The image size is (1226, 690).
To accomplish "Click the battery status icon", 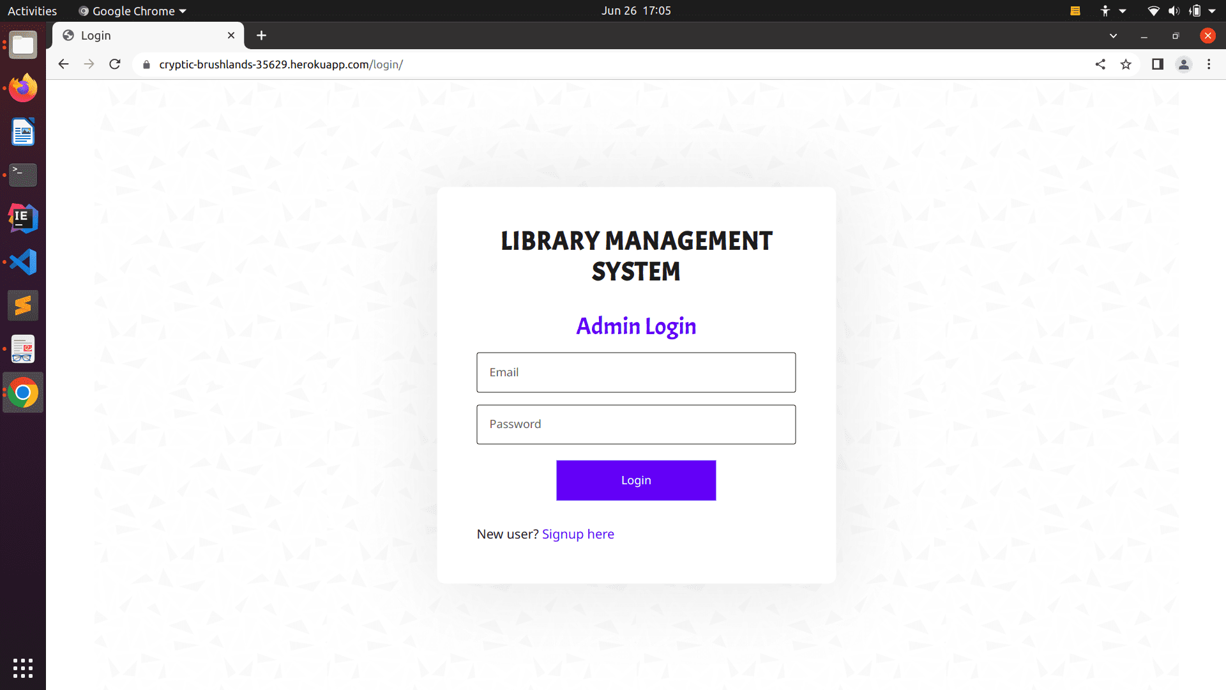I will click(1194, 11).
